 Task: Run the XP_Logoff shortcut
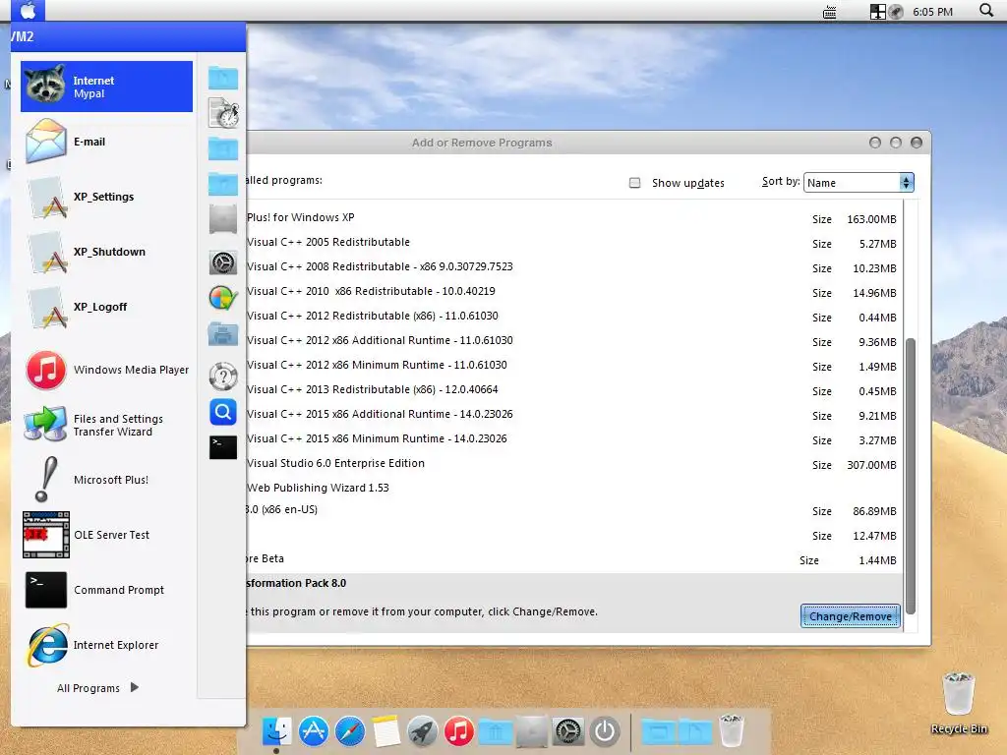(x=106, y=307)
